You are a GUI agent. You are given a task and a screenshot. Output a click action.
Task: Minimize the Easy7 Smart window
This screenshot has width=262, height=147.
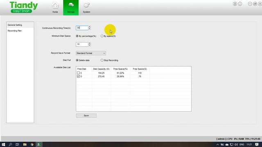pos(250,4)
